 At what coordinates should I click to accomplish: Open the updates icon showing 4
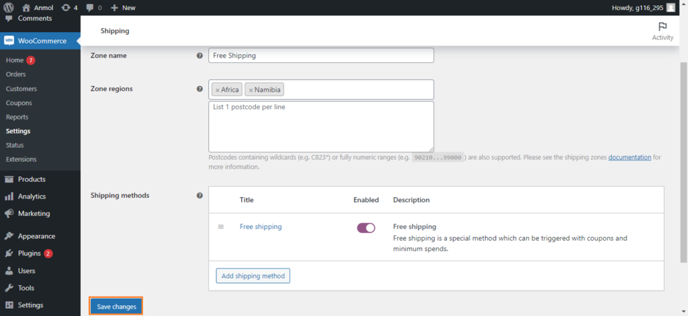pos(66,7)
